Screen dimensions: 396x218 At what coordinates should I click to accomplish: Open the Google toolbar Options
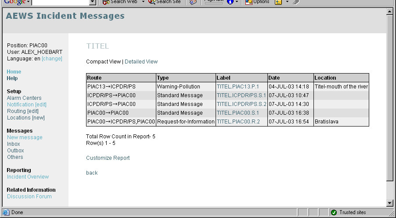[257, 2]
